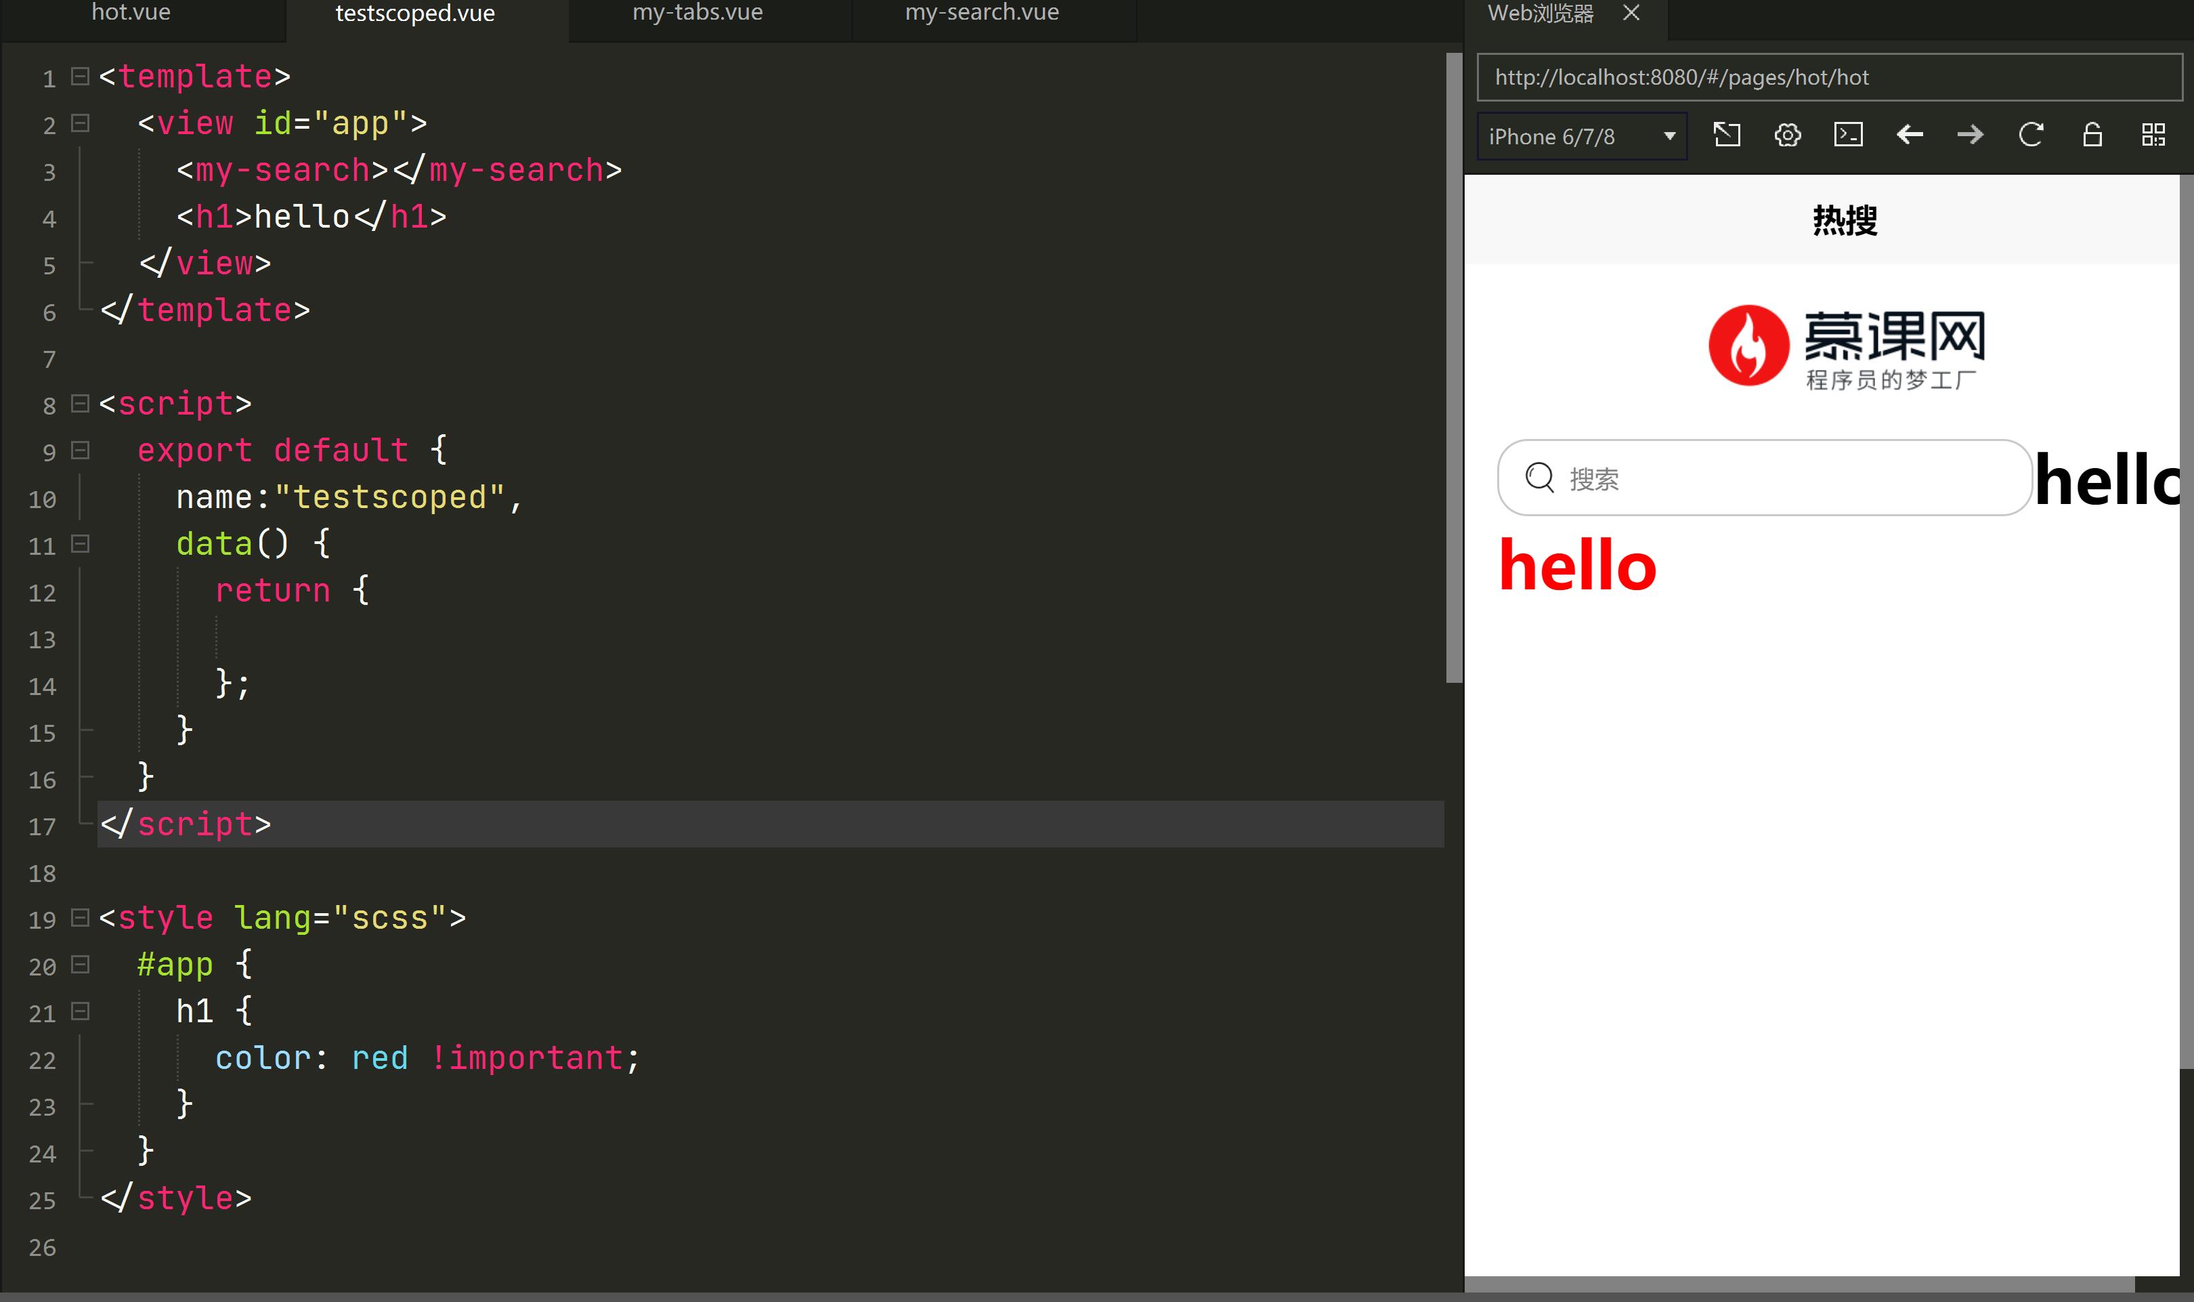Select the testscoped.vue editor tab
Viewport: 2194px width, 1302px height.
[415, 14]
